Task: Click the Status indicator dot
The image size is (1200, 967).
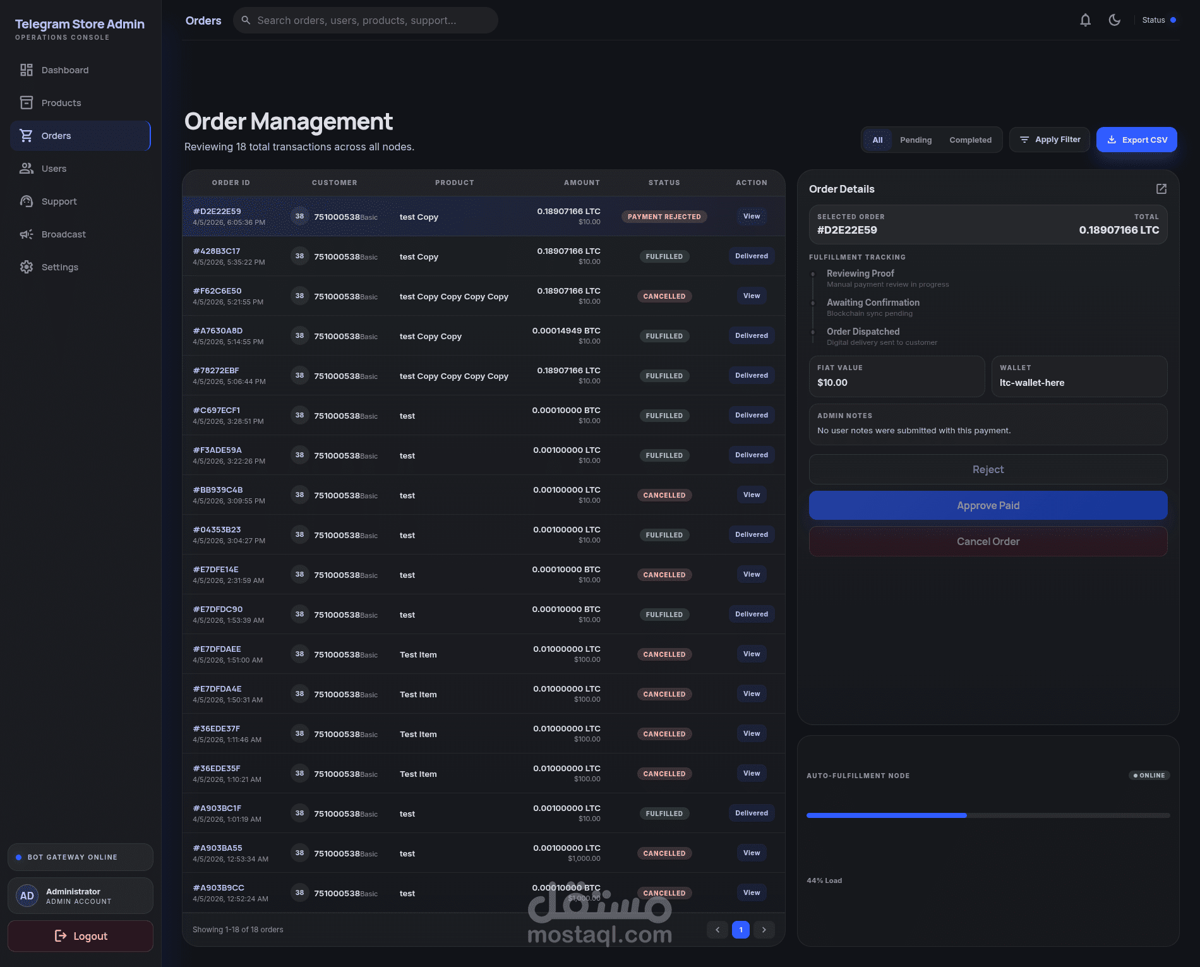Action: 1173,20
